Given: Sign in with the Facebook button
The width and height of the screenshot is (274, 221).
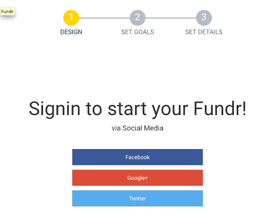Looking at the screenshot, I should pos(137,157).
